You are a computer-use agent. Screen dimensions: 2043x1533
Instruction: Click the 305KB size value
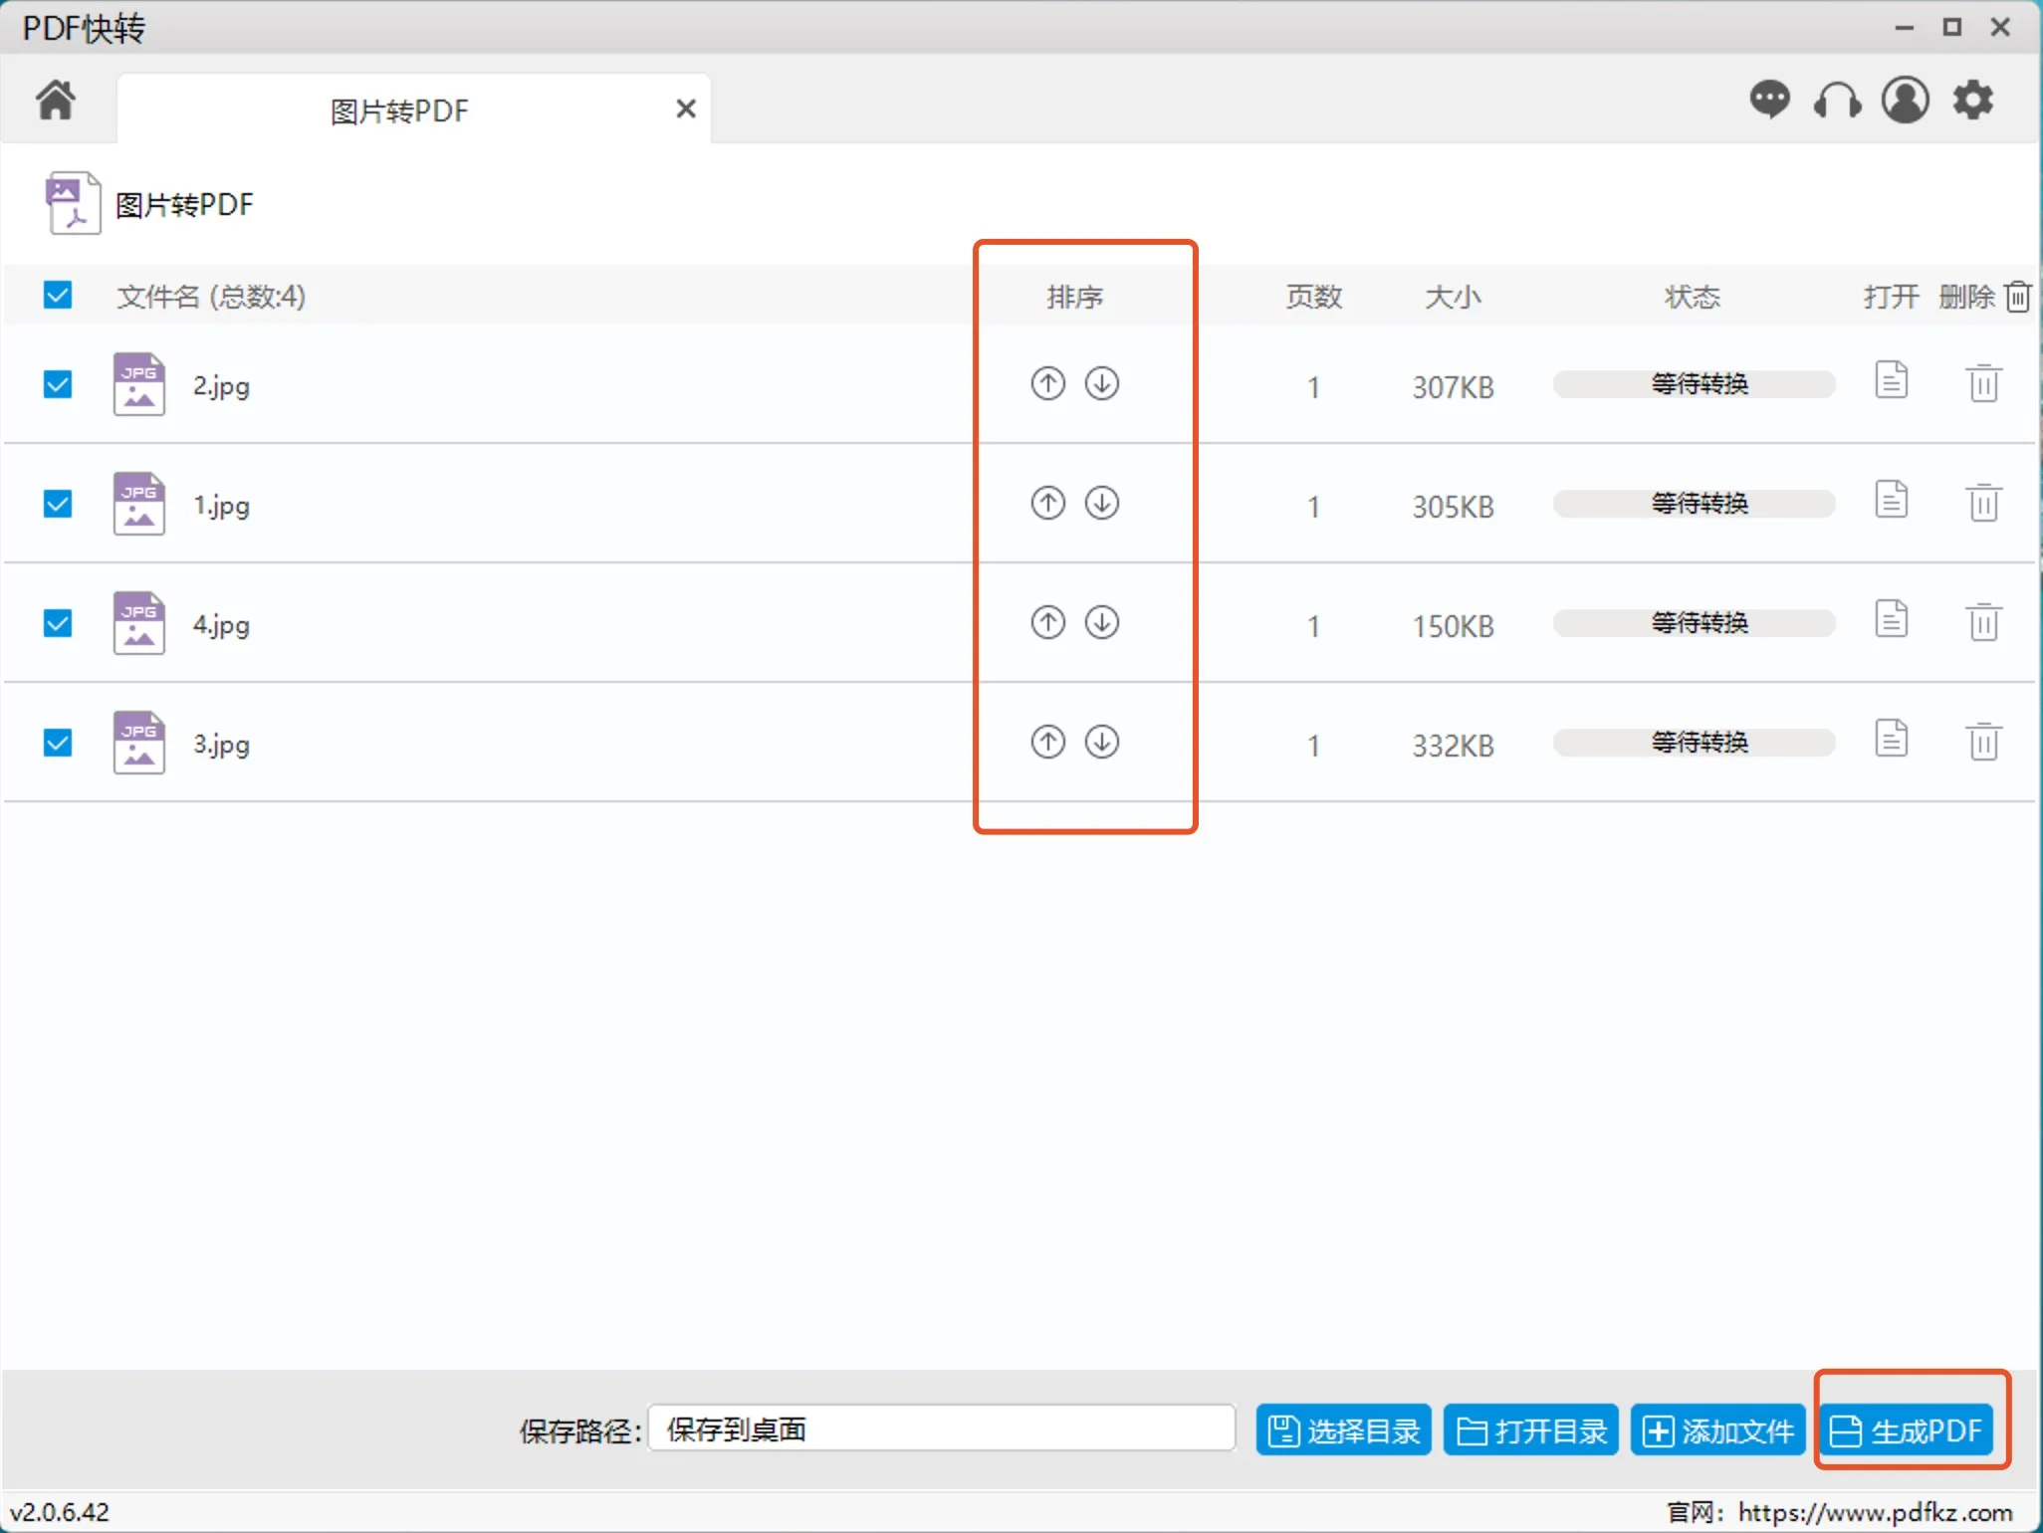point(1453,507)
